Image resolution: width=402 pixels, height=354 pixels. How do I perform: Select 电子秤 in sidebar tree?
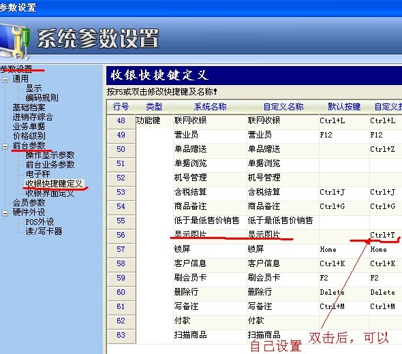pyautogui.click(x=38, y=174)
